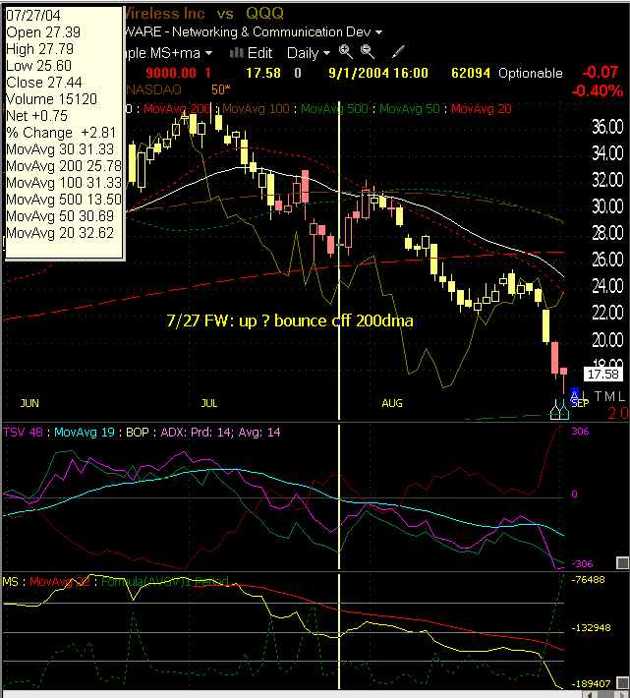
Task: Click the NASDAQ exchange label
Action: click(154, 89)
